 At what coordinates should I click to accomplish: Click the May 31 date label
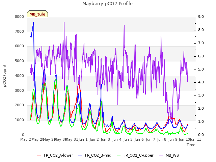click(73, 139)
